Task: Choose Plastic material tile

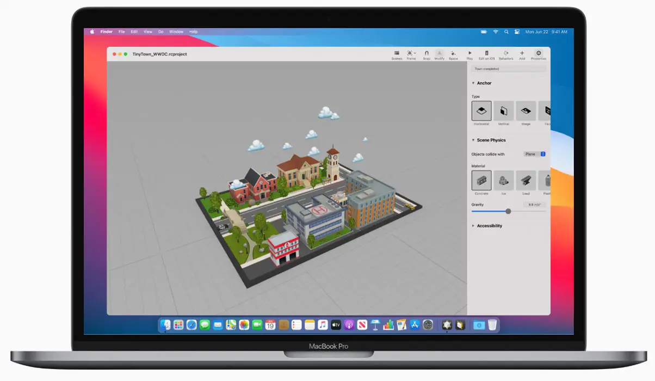Action: pos(545,180)
